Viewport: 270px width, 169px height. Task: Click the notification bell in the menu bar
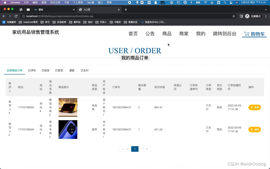(x=155, y=2)
